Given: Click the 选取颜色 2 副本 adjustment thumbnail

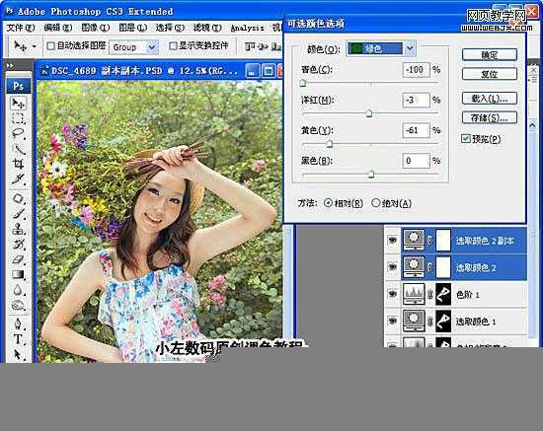Looking at the screenshot, I should [x=414, y=240].
